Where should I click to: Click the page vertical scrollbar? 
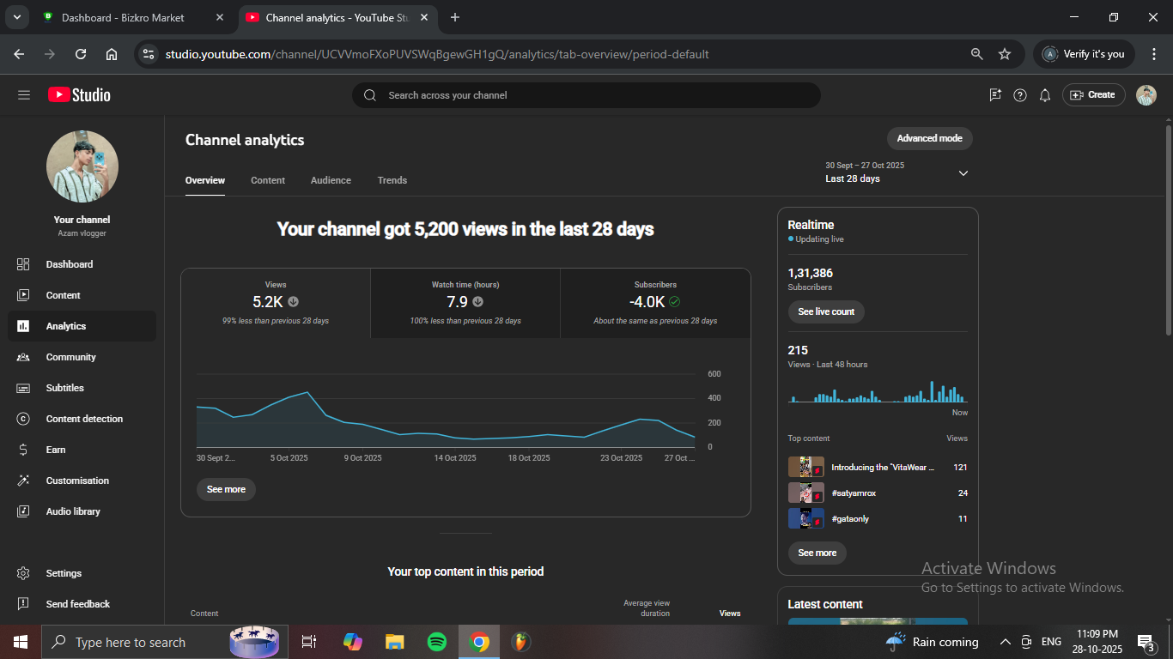coord(1168,232)
